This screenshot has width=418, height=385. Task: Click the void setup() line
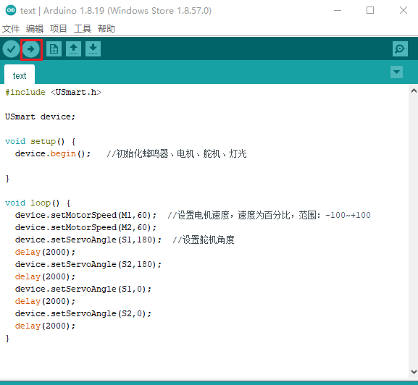[41, 141]
